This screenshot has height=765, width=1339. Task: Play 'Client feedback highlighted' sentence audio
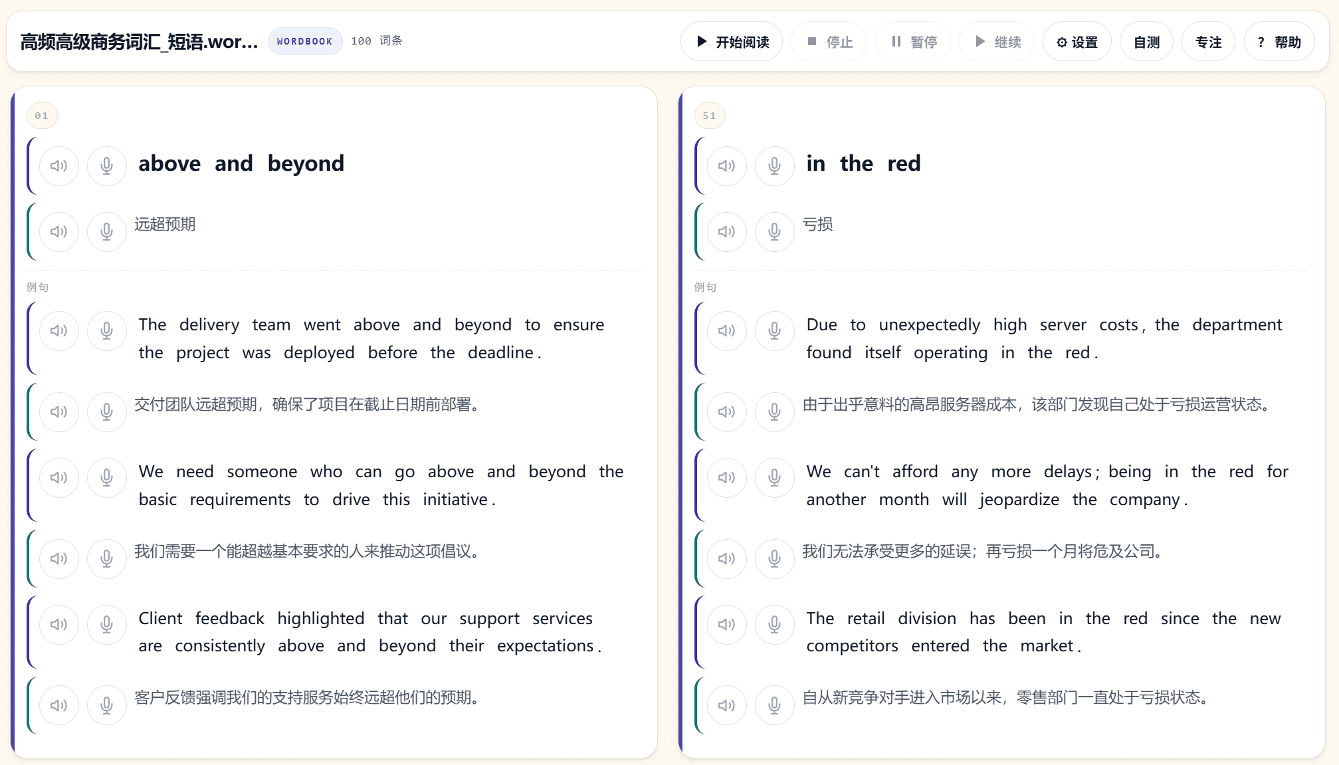59,625
